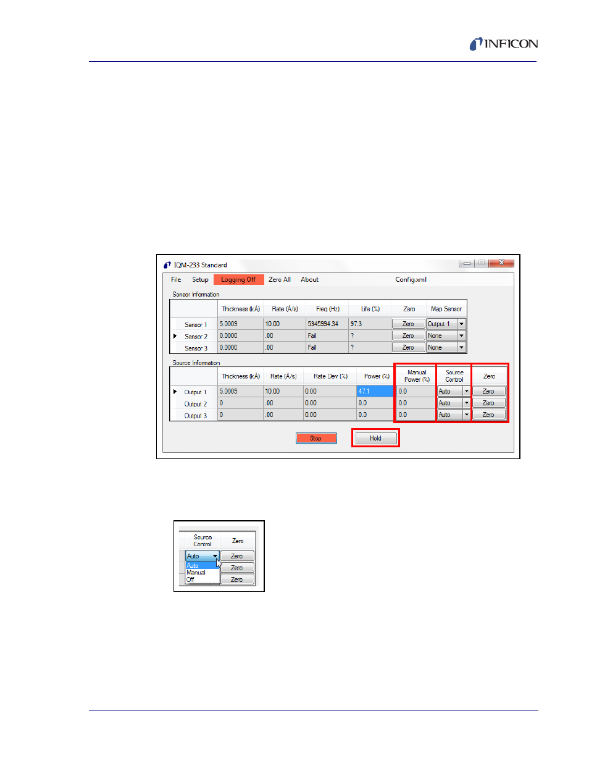Viewport: 589px width, 763px height.
Task: Open Source Control dropdown for Output 2
Action: (467, 403)
